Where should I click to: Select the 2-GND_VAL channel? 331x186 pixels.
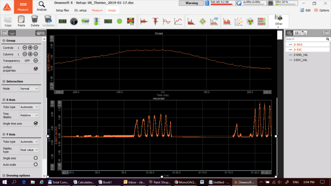click(x=301, y=55)
